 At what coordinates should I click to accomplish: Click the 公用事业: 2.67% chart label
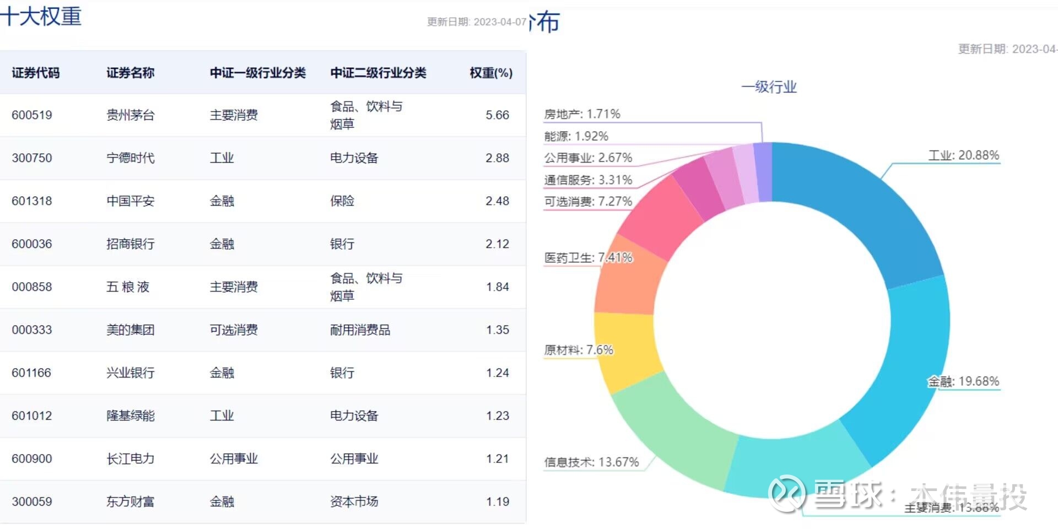(x=588, y=158)
